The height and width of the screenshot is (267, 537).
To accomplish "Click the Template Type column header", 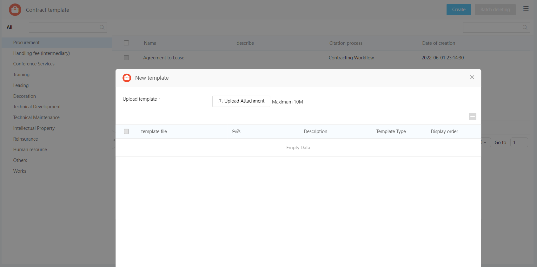I will tap(391, 131).
